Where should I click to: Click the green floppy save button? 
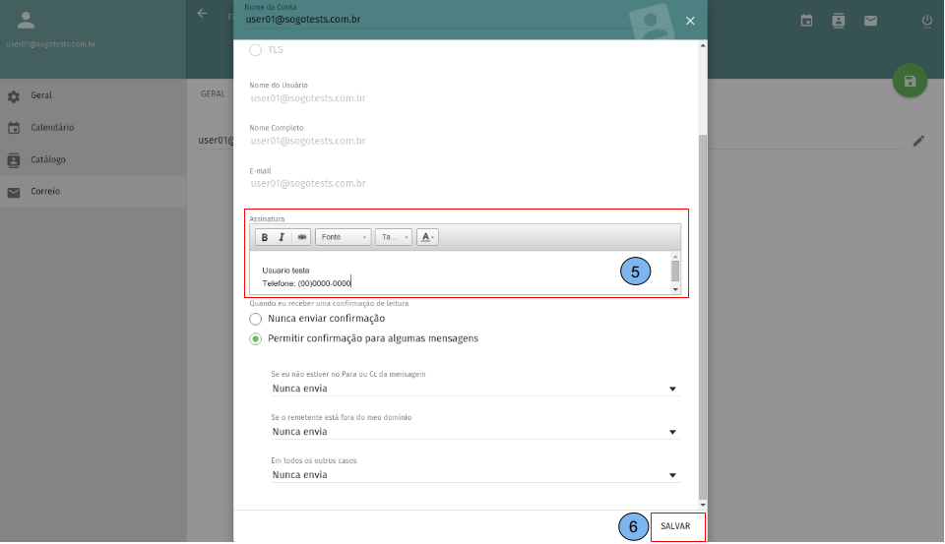(910, 81)
